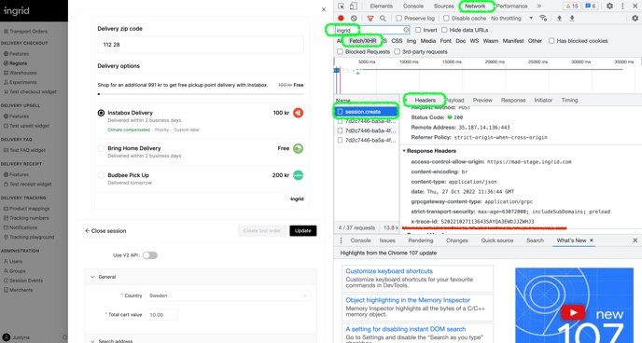This screenshot has width=642, height=343.
Task: Tick 3rd-party requests checkbox
Action: [397, 52]
